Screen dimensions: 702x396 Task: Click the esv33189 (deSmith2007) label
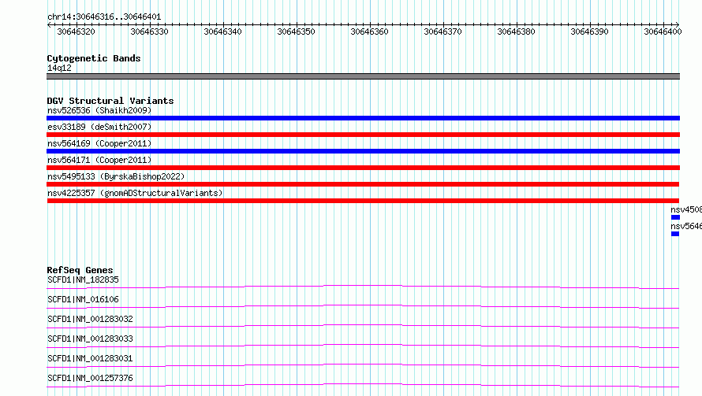tap(99, 127)
